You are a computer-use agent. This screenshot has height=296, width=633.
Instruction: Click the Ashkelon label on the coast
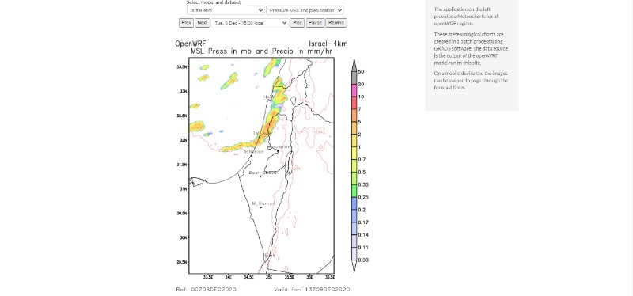pos(253,152)
